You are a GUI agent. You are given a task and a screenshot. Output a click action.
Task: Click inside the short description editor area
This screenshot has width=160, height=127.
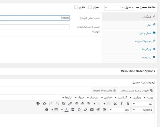[x=77, y=120]
